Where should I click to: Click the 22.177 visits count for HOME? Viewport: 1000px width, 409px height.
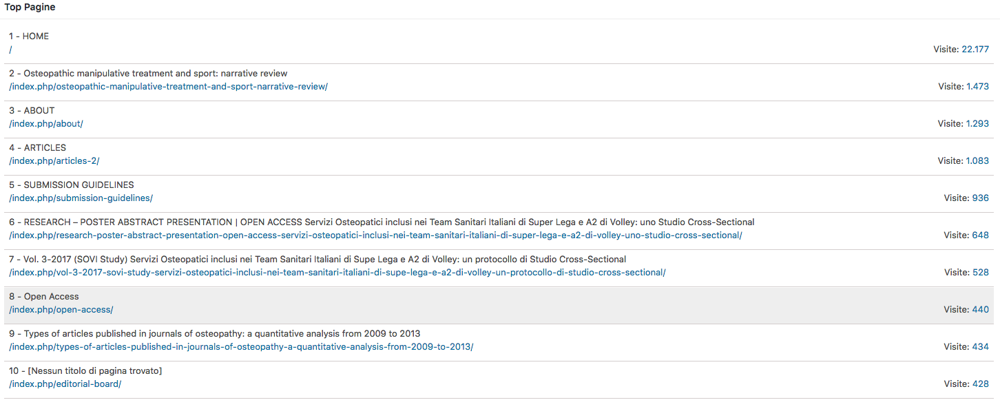pos(975,50)
